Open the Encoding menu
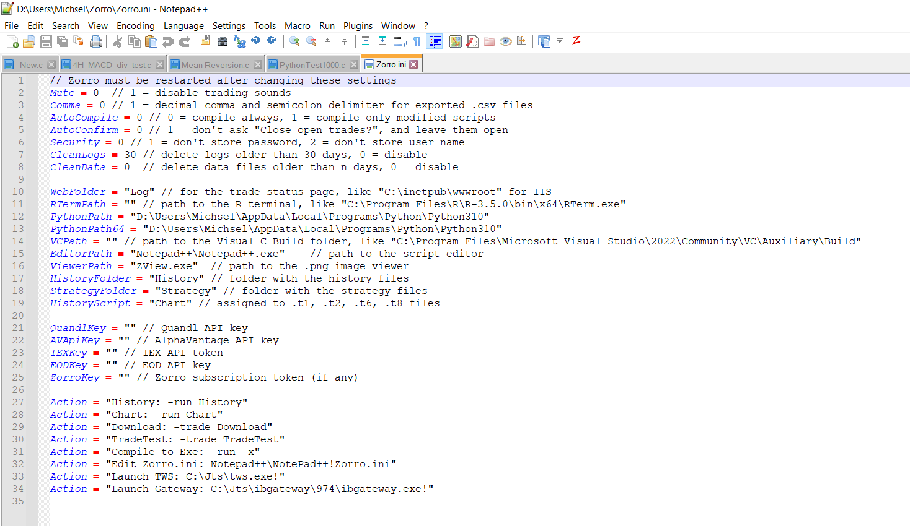The height and width of the screenshot is (526, 910). (x=135, y=26)
